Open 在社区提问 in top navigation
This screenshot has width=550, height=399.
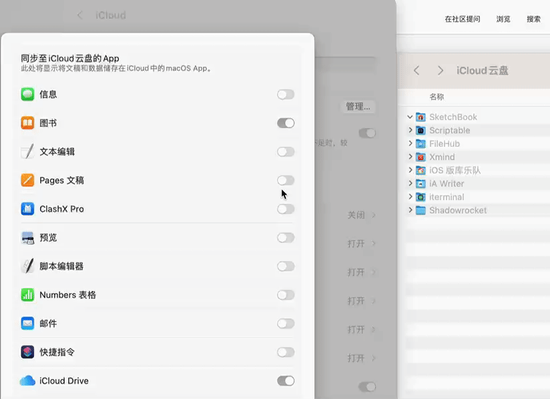click(463, 19)
